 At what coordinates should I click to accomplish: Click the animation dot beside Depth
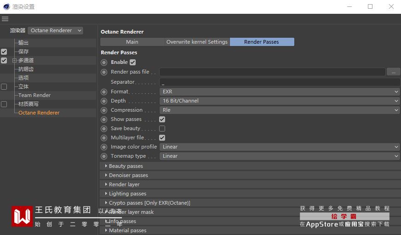(x=104, y=101)
